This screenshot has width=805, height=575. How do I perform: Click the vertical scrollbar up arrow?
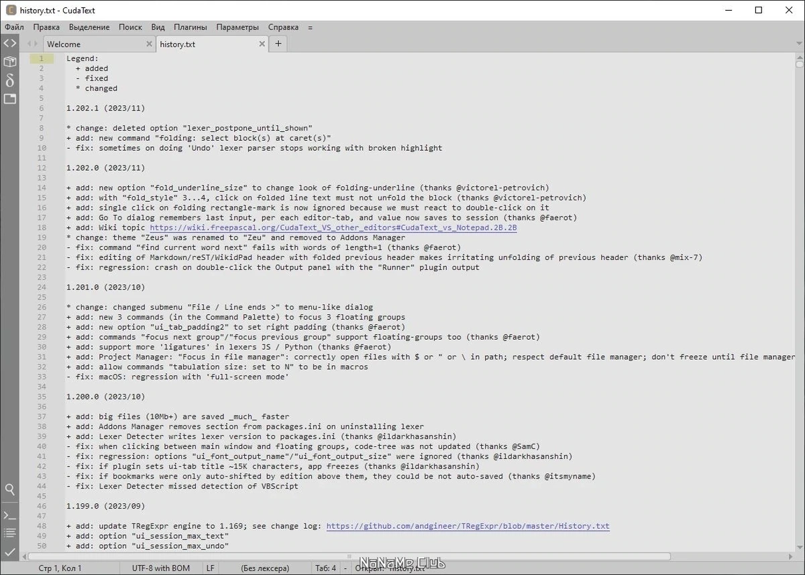800,57
